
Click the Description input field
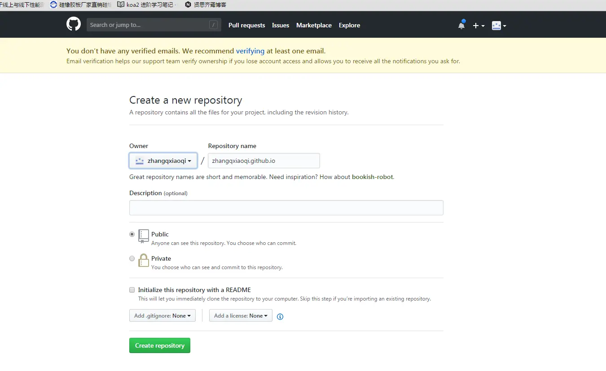coord(286,208)
